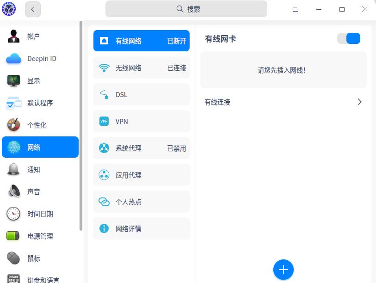Maximize the Control Center window
Screen dimensions: 376x283
coord(342,9)
